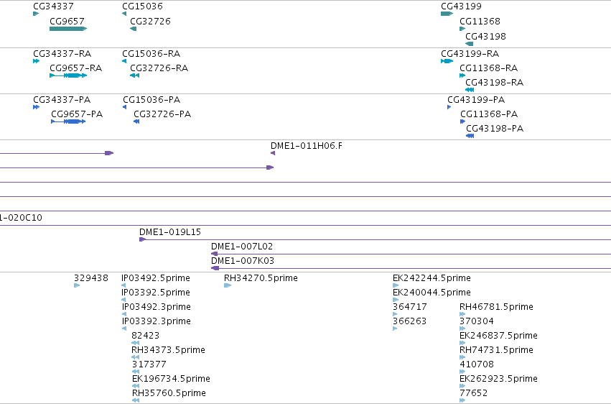Open the CG34337 gene label

tap(53, 6)
